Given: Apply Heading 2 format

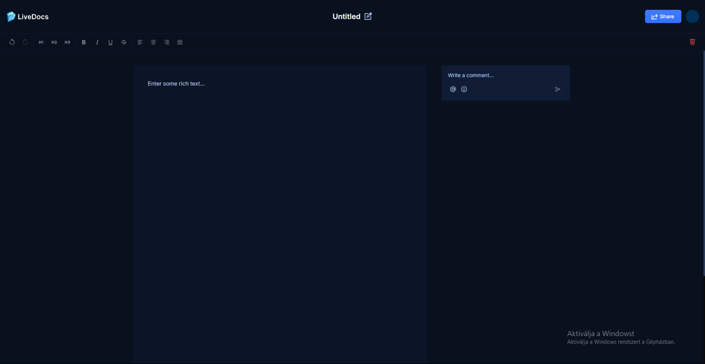Looking at the screenshot, I should click(54, 42).
